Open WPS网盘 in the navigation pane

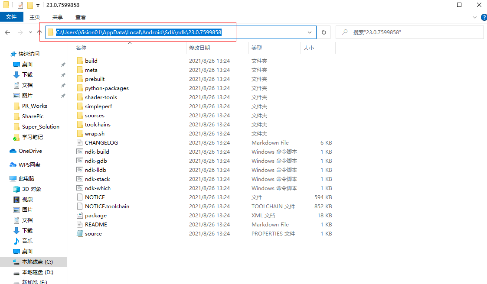pos(29,165)
